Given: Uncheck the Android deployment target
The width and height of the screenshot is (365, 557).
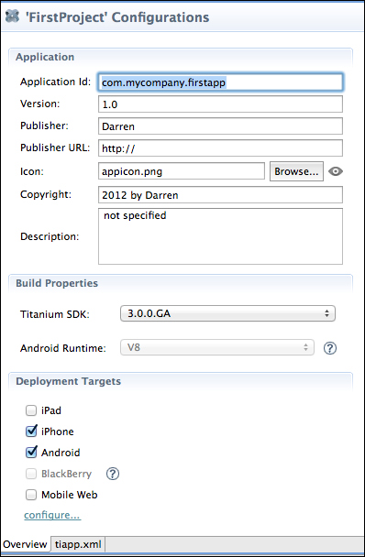Looking at the screenshot, I should (x=31, y=453).
